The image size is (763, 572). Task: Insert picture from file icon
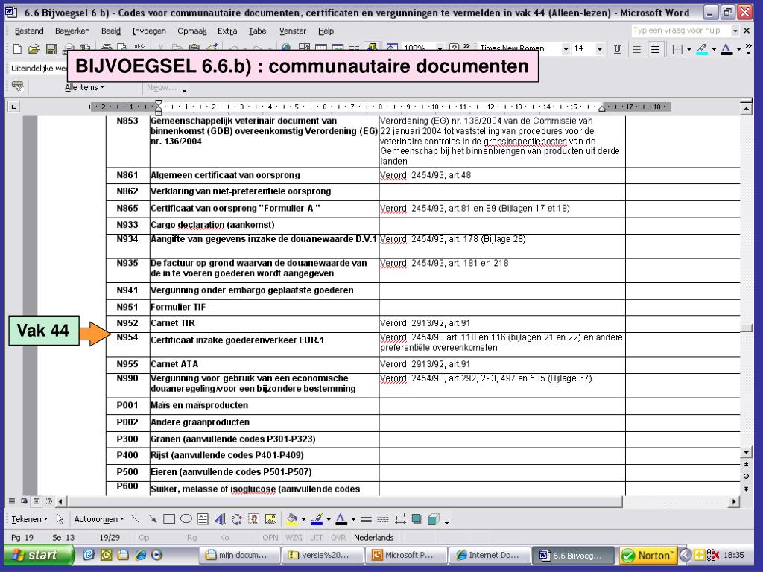click(x=270, y=519)
